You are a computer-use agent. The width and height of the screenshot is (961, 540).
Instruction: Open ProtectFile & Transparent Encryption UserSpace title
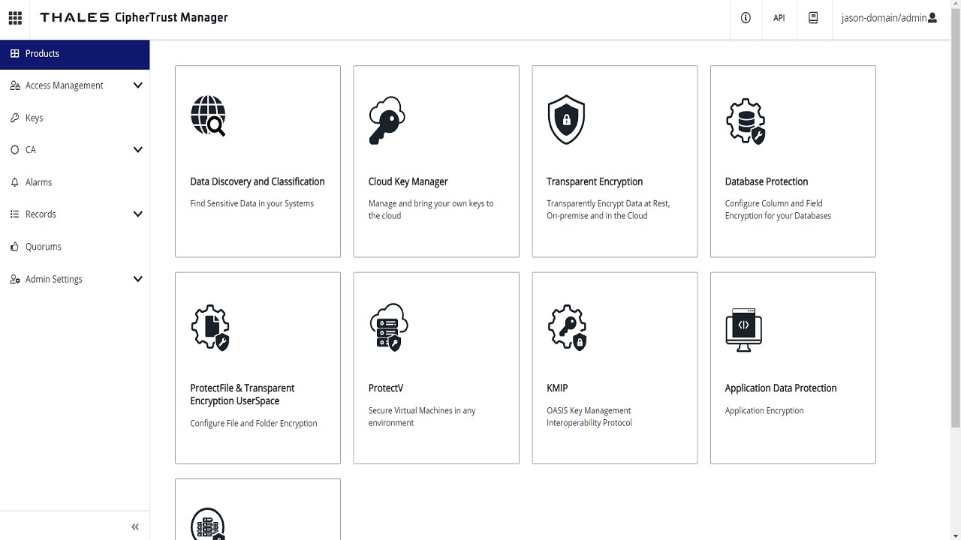click(x=243, y=394)
